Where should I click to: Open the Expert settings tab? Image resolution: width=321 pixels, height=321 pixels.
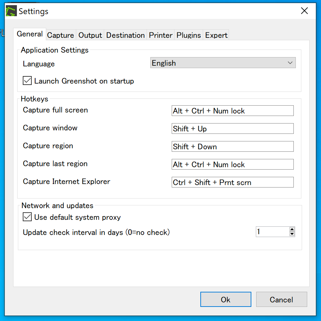click(216, 35)
